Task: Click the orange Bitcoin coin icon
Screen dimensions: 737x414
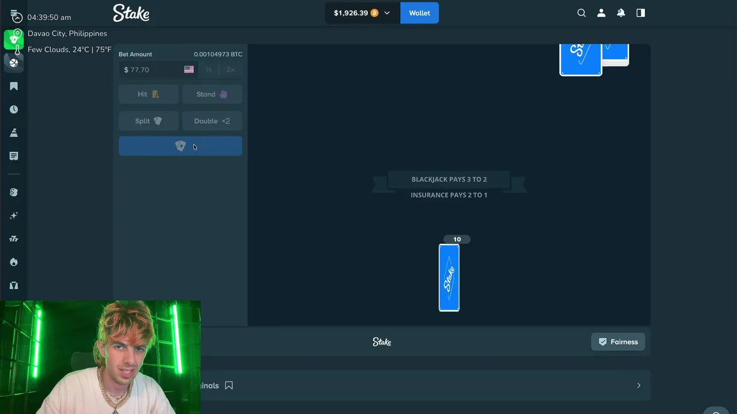Action: point(374,13)
